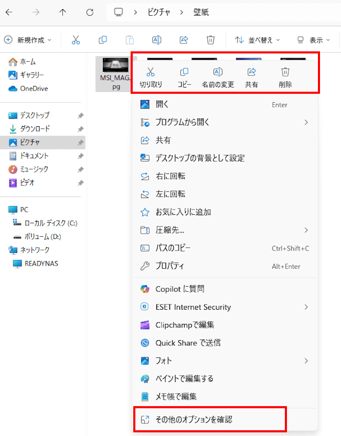Expand the breadcrumb chevron before 壁紙
Image resolution: width=341 pixels, height=436 pixels.
pos(182,12)
